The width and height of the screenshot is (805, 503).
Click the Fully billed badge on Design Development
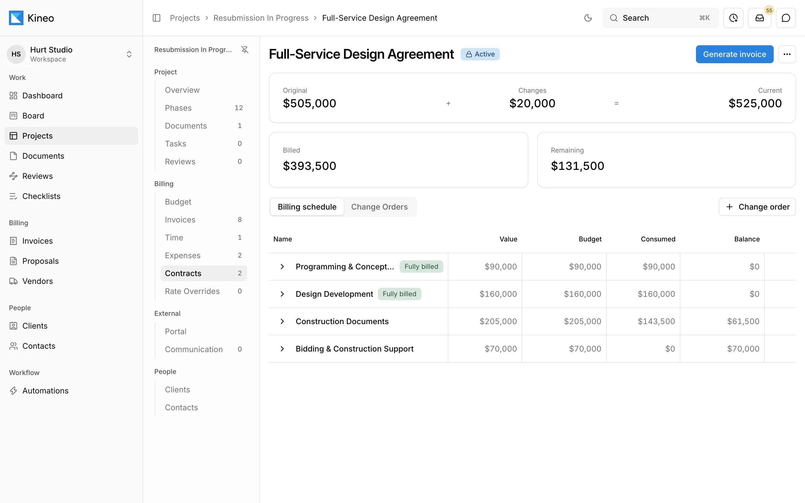(x=399, y=294)
